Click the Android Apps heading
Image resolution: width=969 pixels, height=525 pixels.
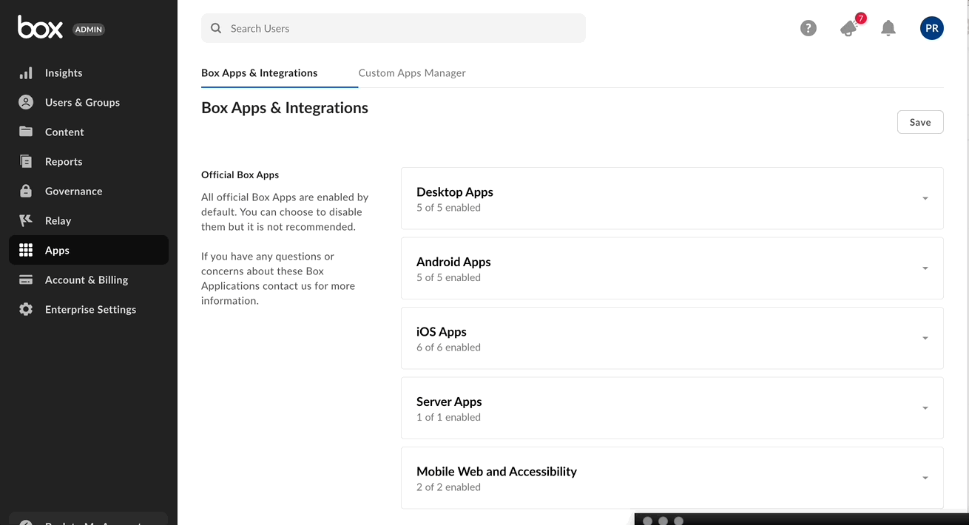coord(453,262)
